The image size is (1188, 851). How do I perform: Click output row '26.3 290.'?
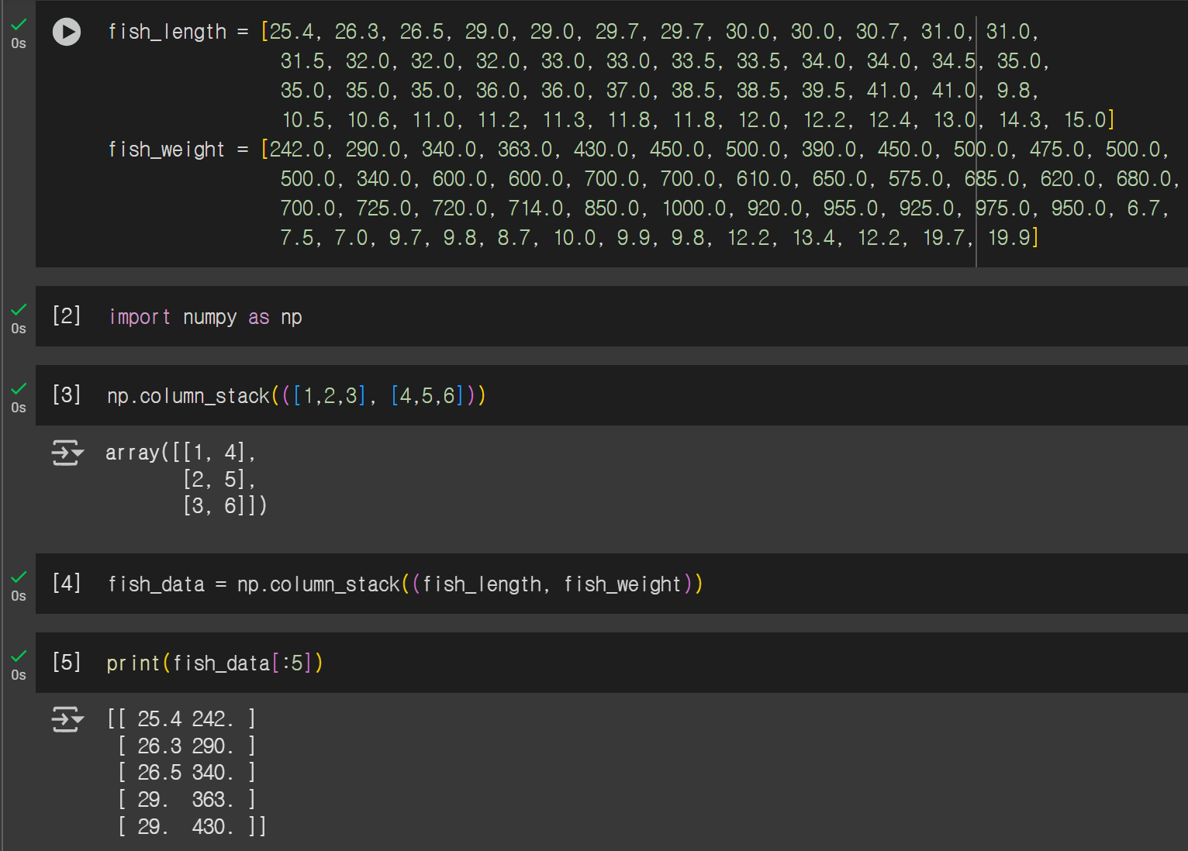(187, 746)
